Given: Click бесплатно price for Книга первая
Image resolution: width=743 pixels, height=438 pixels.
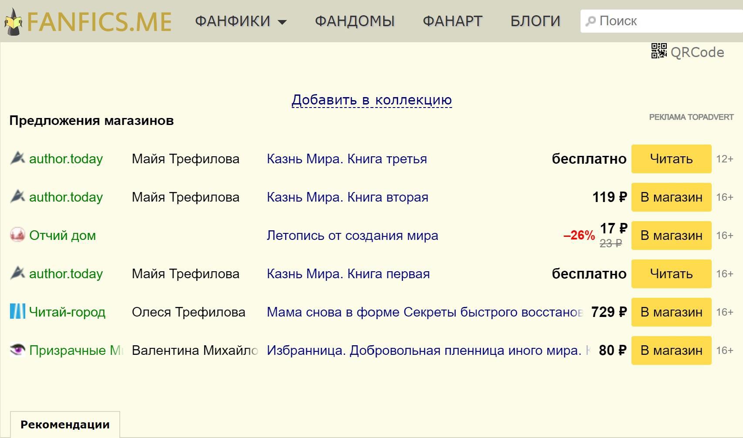Looking at the screenshot, I should 589,274.
